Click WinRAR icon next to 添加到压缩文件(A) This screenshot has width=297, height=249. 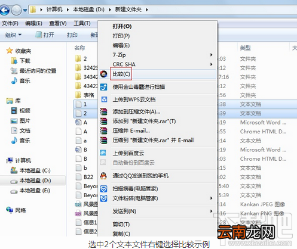pos(103,112)
